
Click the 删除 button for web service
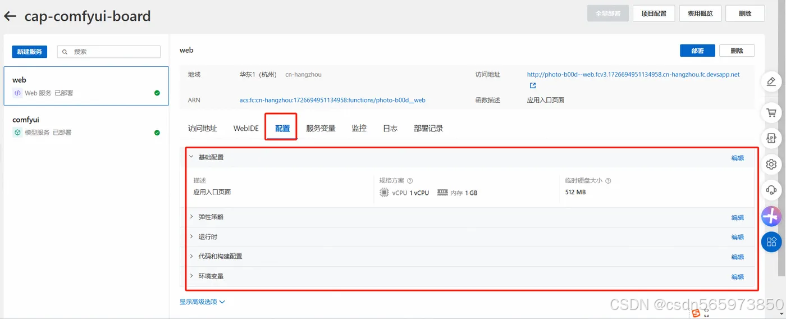737,51
